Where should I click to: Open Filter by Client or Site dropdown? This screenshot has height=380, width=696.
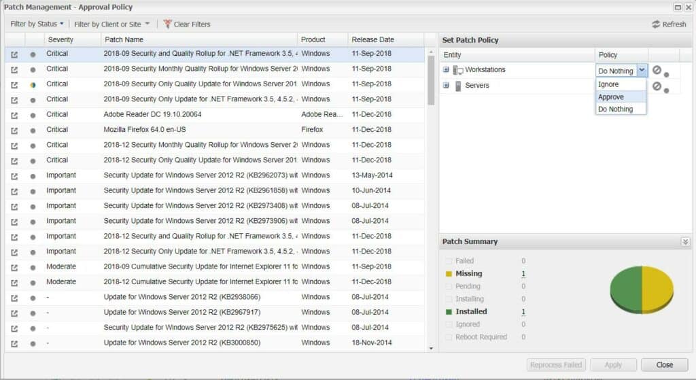coord(112,24)
